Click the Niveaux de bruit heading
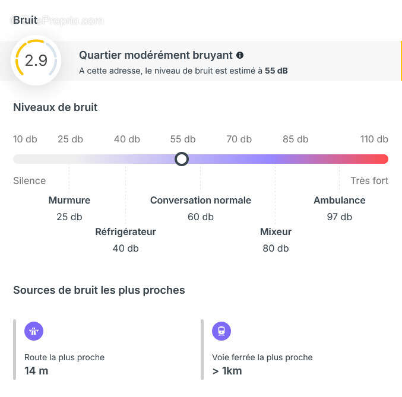The image size is (402, 397). (x=55, y=107)
